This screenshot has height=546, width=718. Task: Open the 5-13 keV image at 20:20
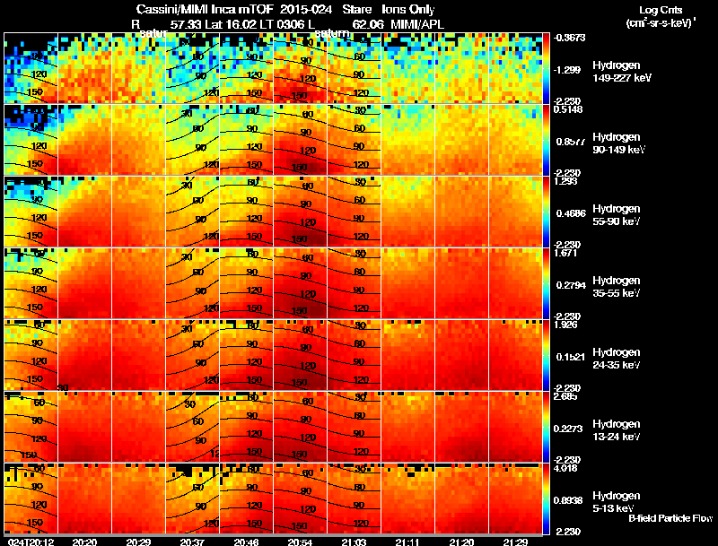84,498
